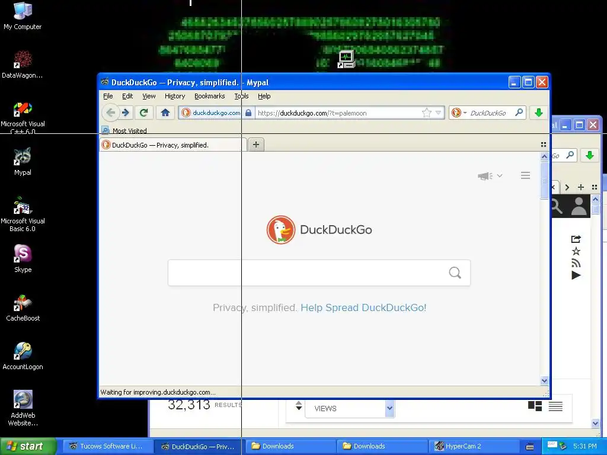This screenshot has height=455, width=607.
Task: Click the Back arrow in Mypal toolbar
Action: (111, 113)
